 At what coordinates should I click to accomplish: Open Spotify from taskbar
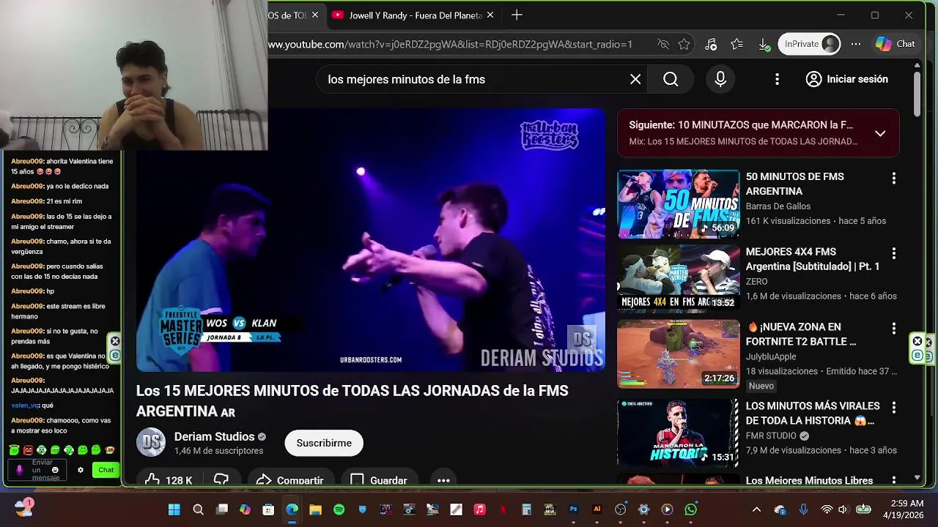pos(339,509)
